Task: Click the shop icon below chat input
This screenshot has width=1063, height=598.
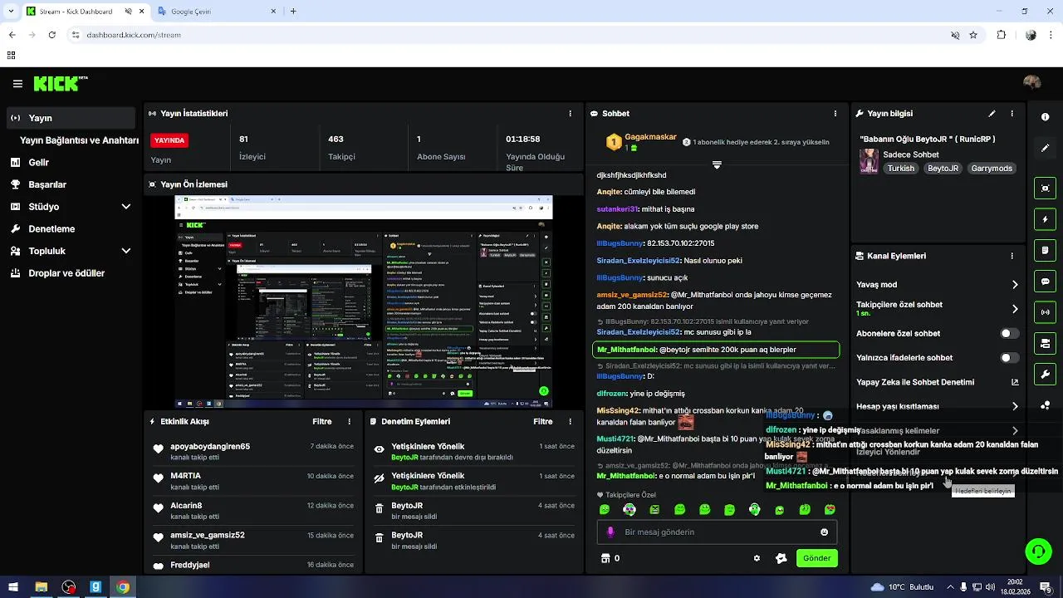Action: 605,558
